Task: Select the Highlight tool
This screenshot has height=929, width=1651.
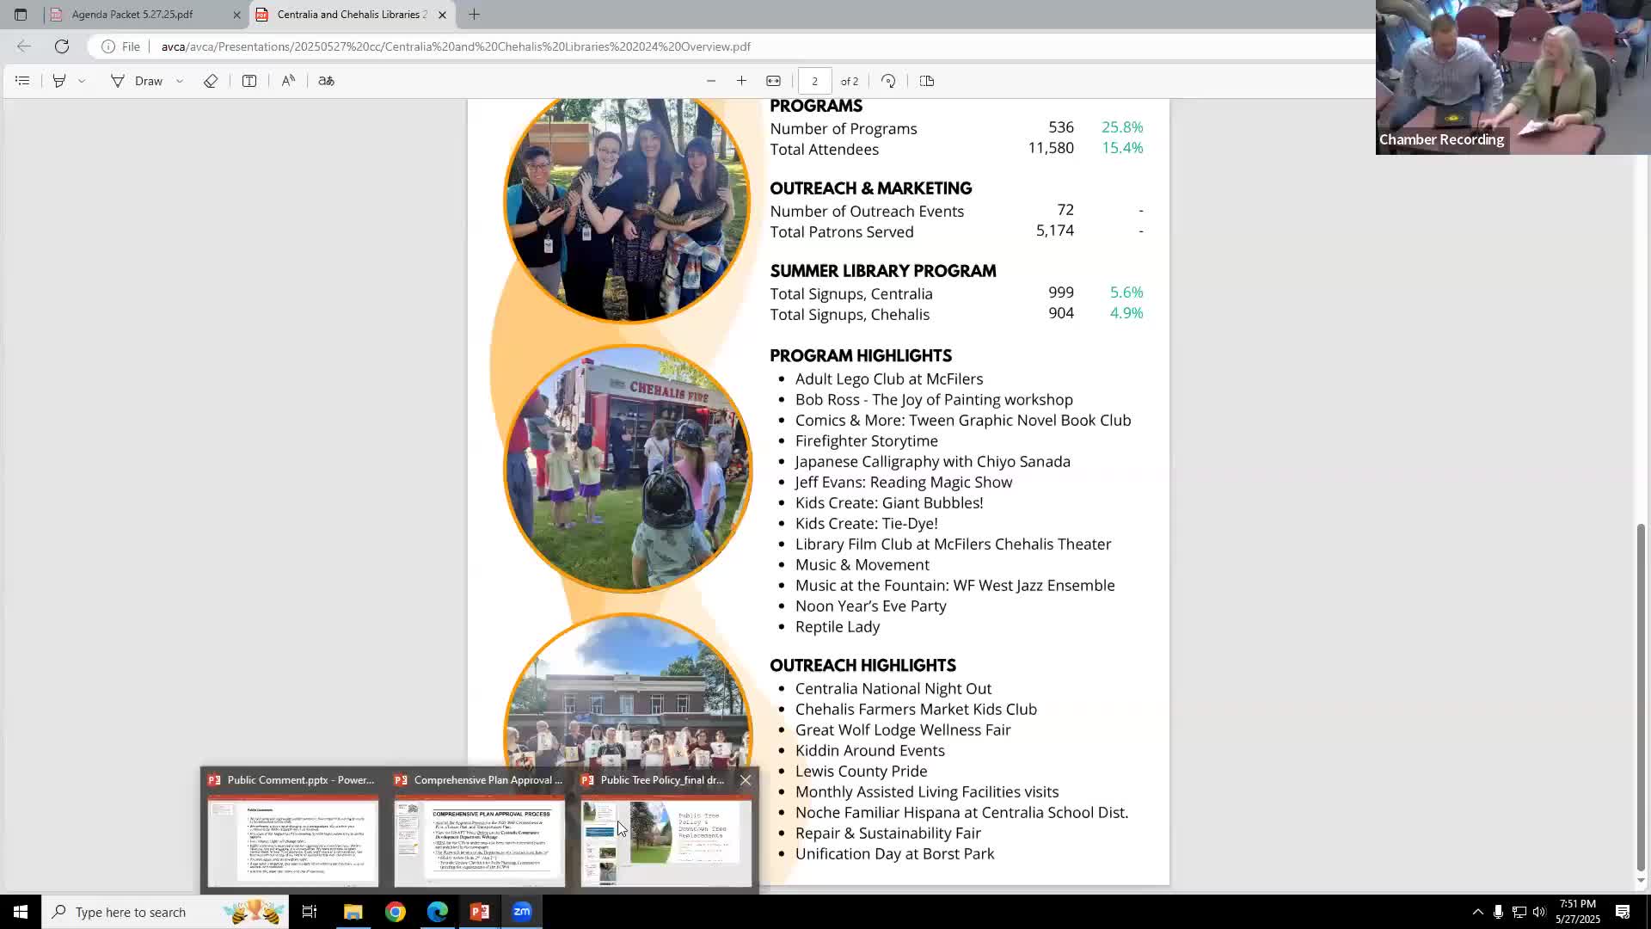Action: [x=59, y=81]
